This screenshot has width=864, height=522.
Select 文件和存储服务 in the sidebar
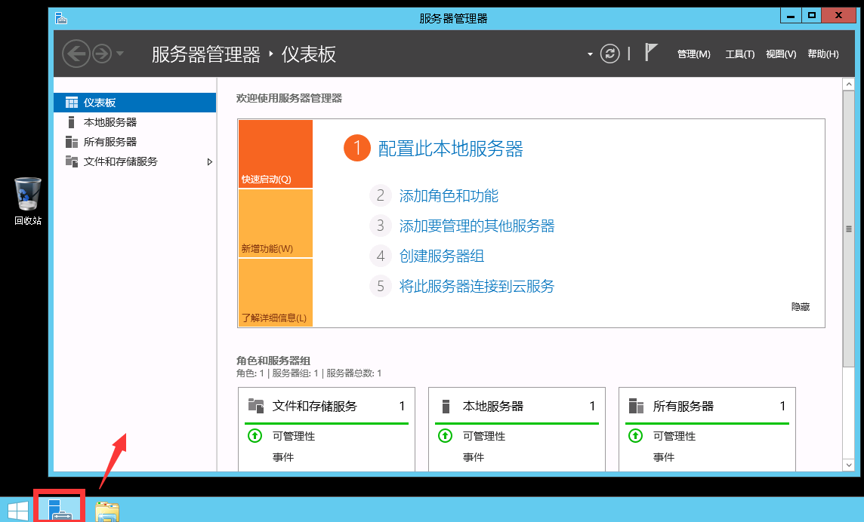[134, 162]
